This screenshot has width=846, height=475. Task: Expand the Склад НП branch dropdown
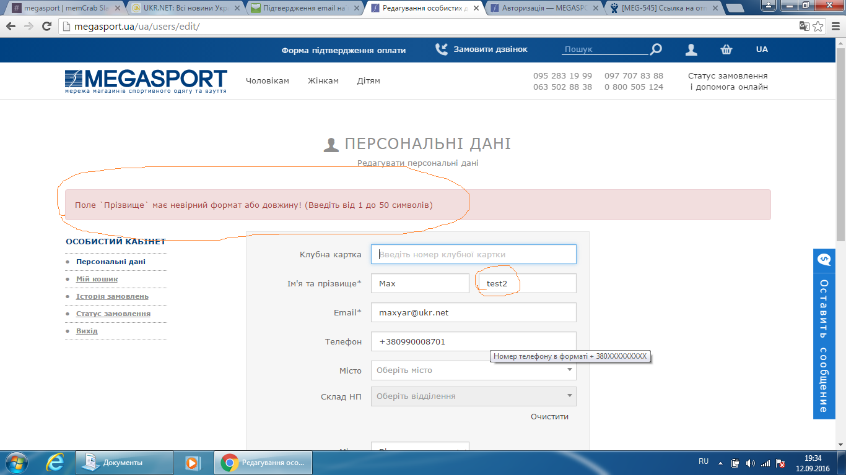(473, 396)
